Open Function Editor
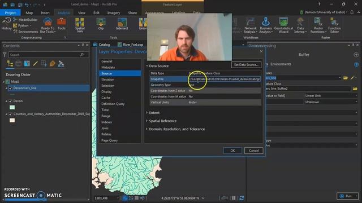 coord(334,25)
